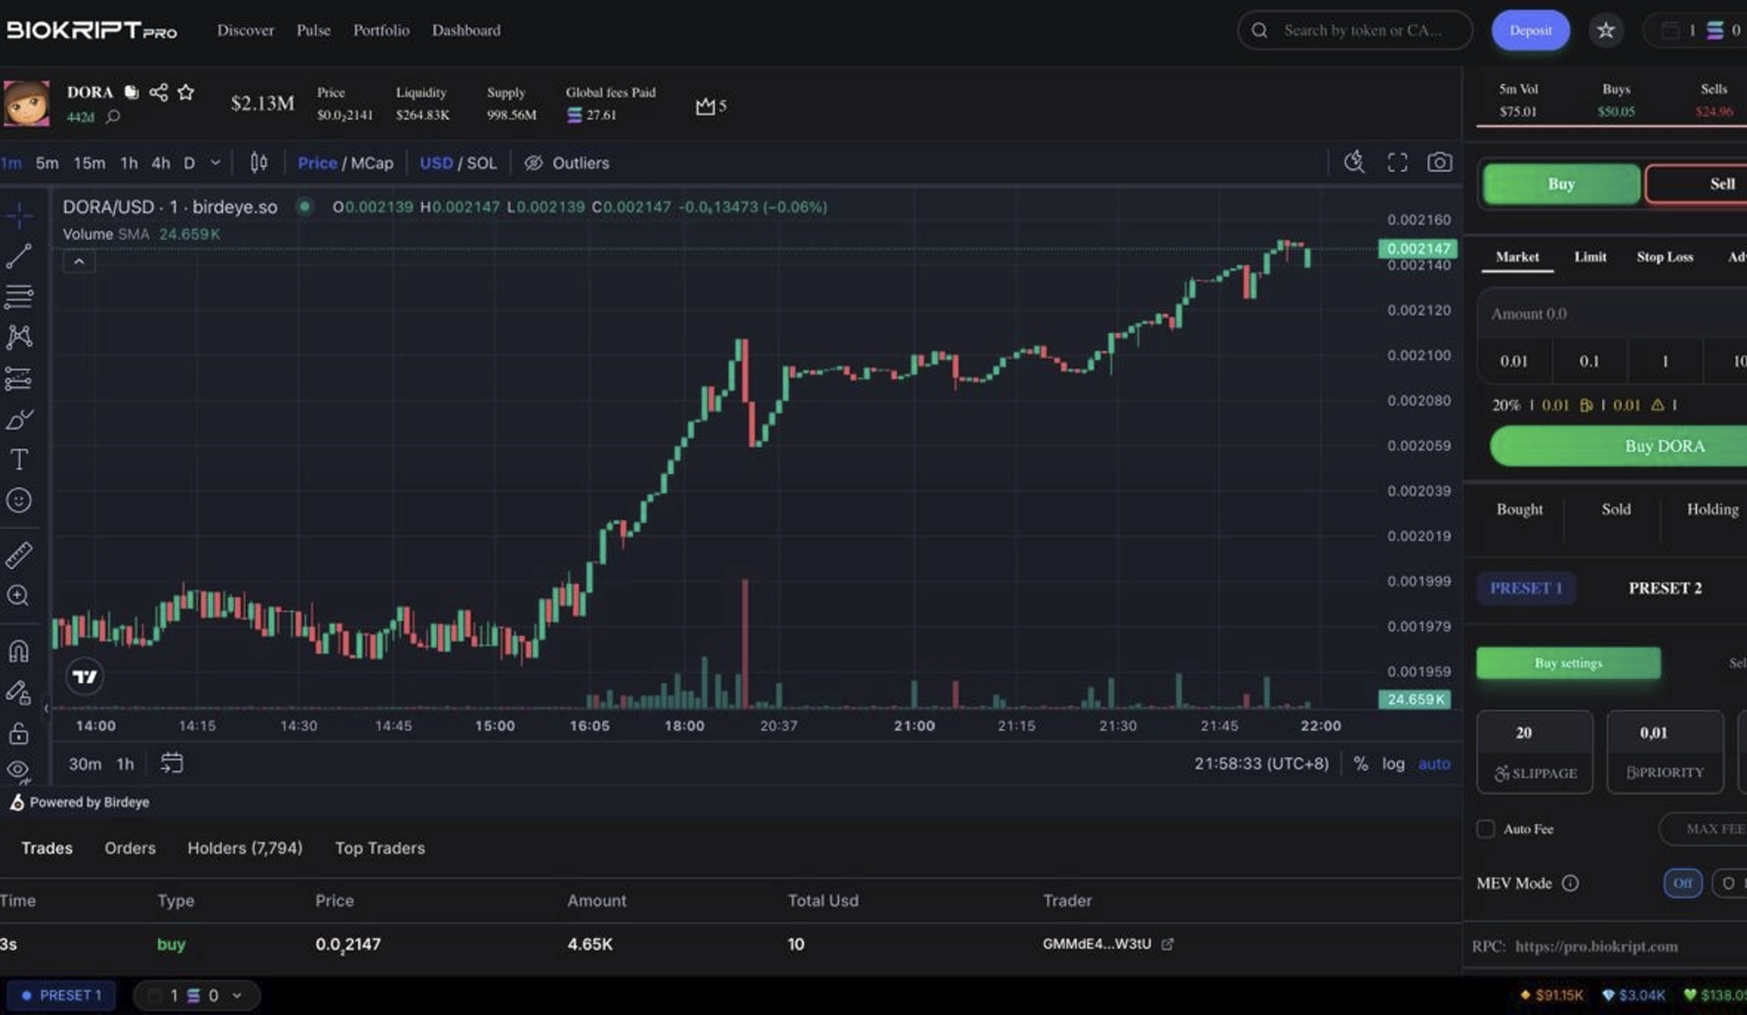1747x1015 pixels.
Task: Enable the Auto Fee checkbox
Action: [1486, 828]
